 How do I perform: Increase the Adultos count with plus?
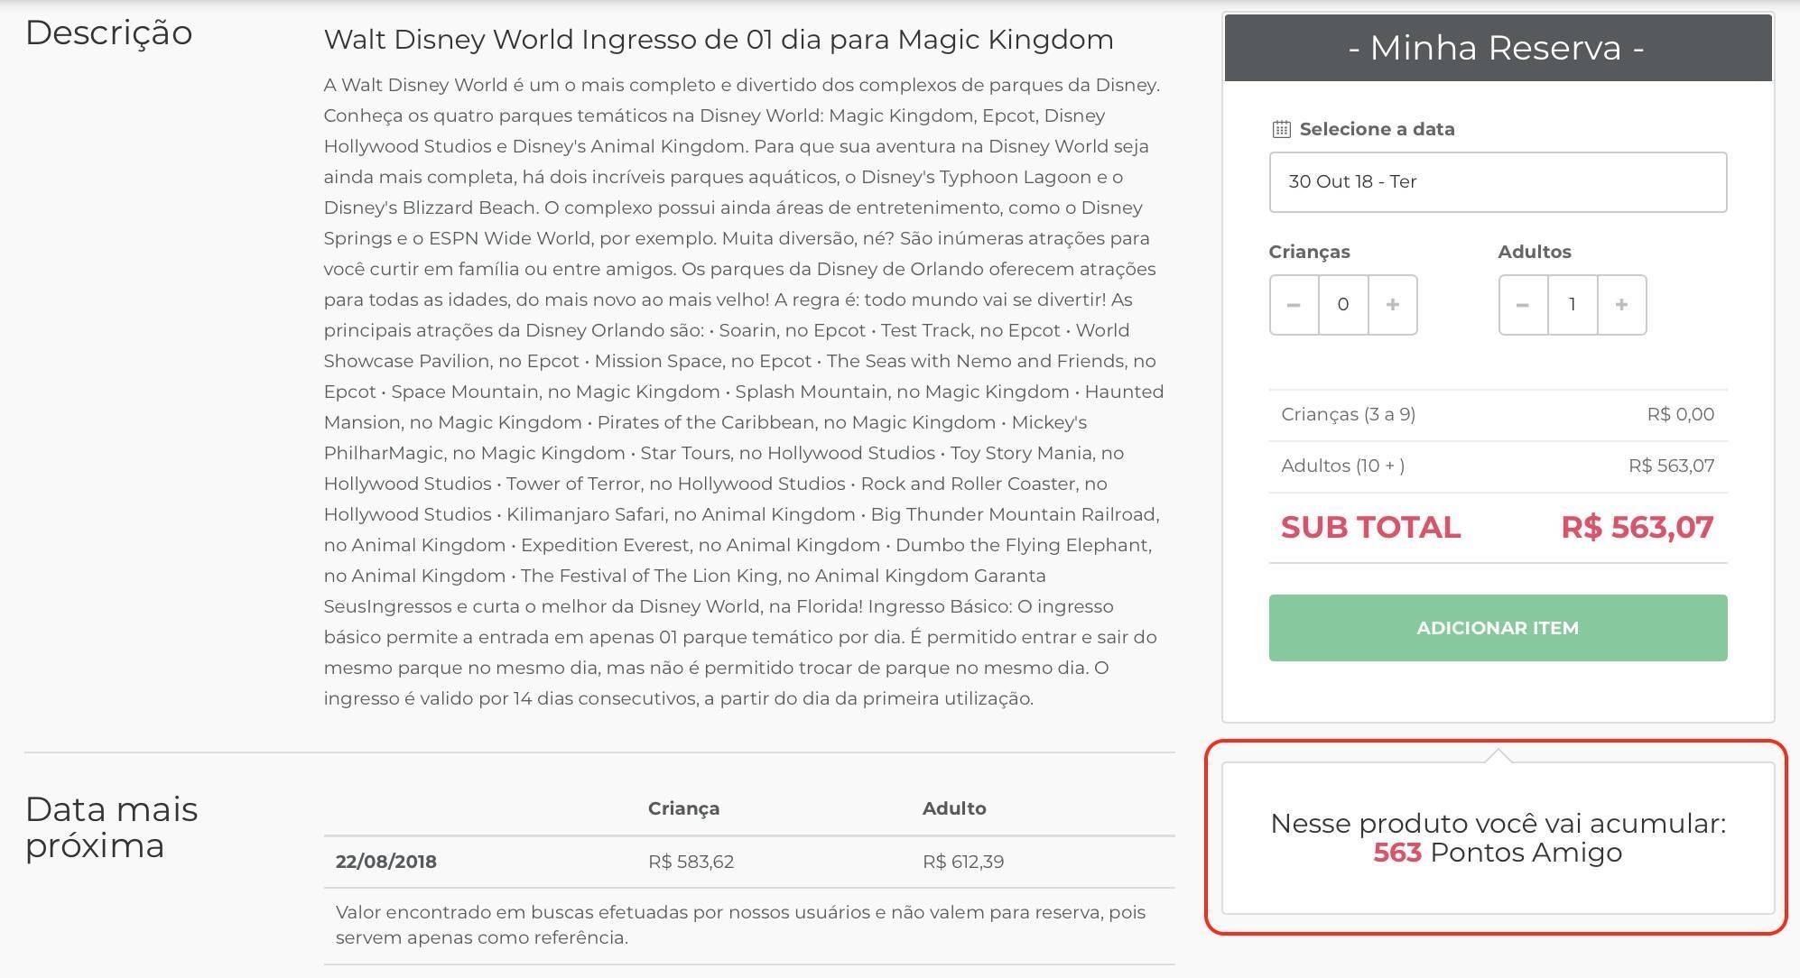(1622, 305)
